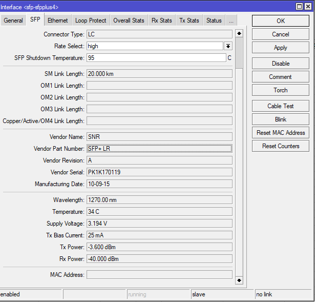Blink the interface LEDs
Viewport: 315px width, 302px height.
(280, 119)
